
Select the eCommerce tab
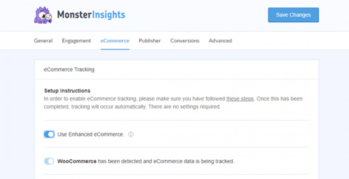point(115,41)
